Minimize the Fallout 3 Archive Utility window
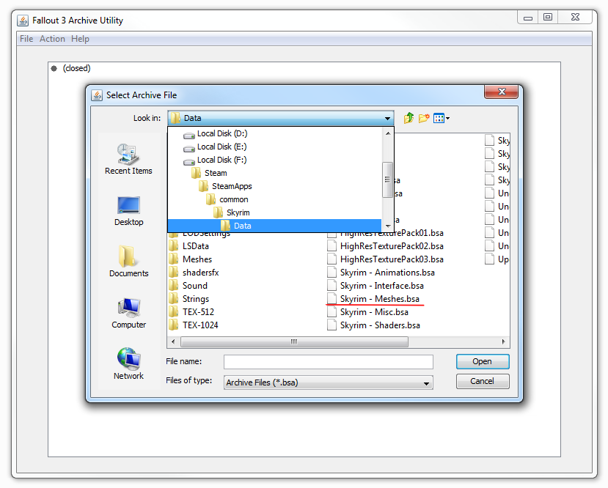 click(528, 18)
